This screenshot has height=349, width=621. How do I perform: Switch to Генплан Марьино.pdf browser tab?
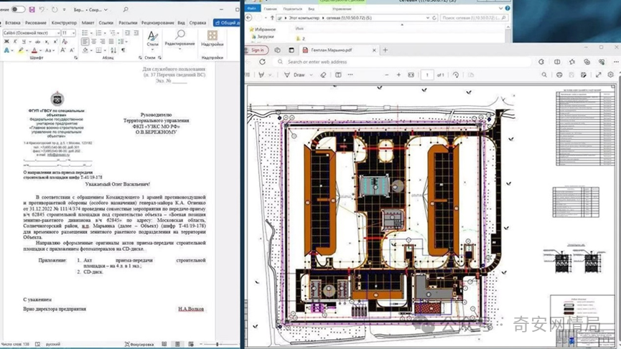(x=339, y=50)
